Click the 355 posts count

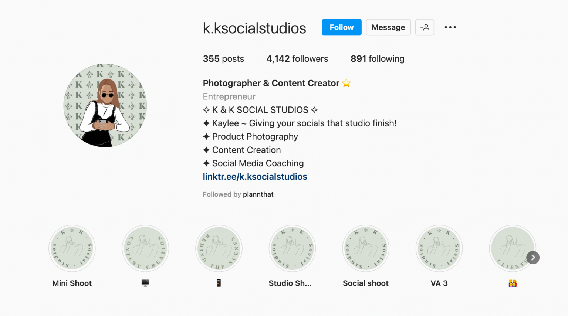pos(223,58)
